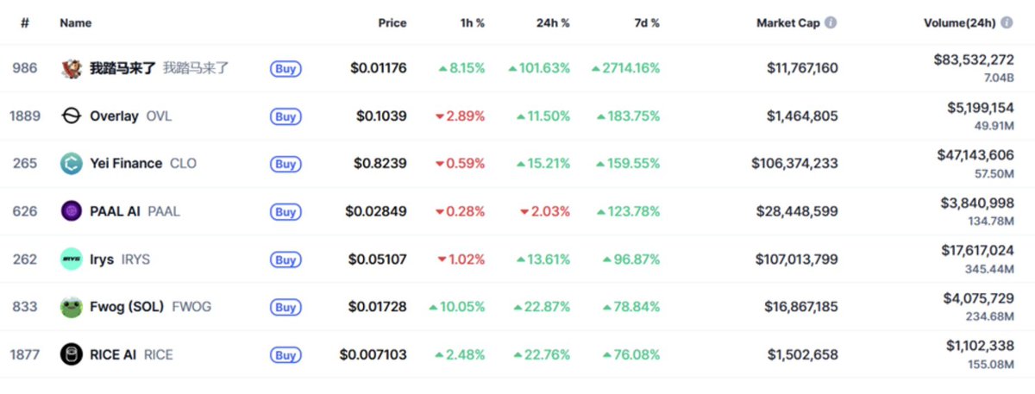Click the RICE AI coin logo
This screenshot has width=1035, height=394.
(x=72, y=354)
